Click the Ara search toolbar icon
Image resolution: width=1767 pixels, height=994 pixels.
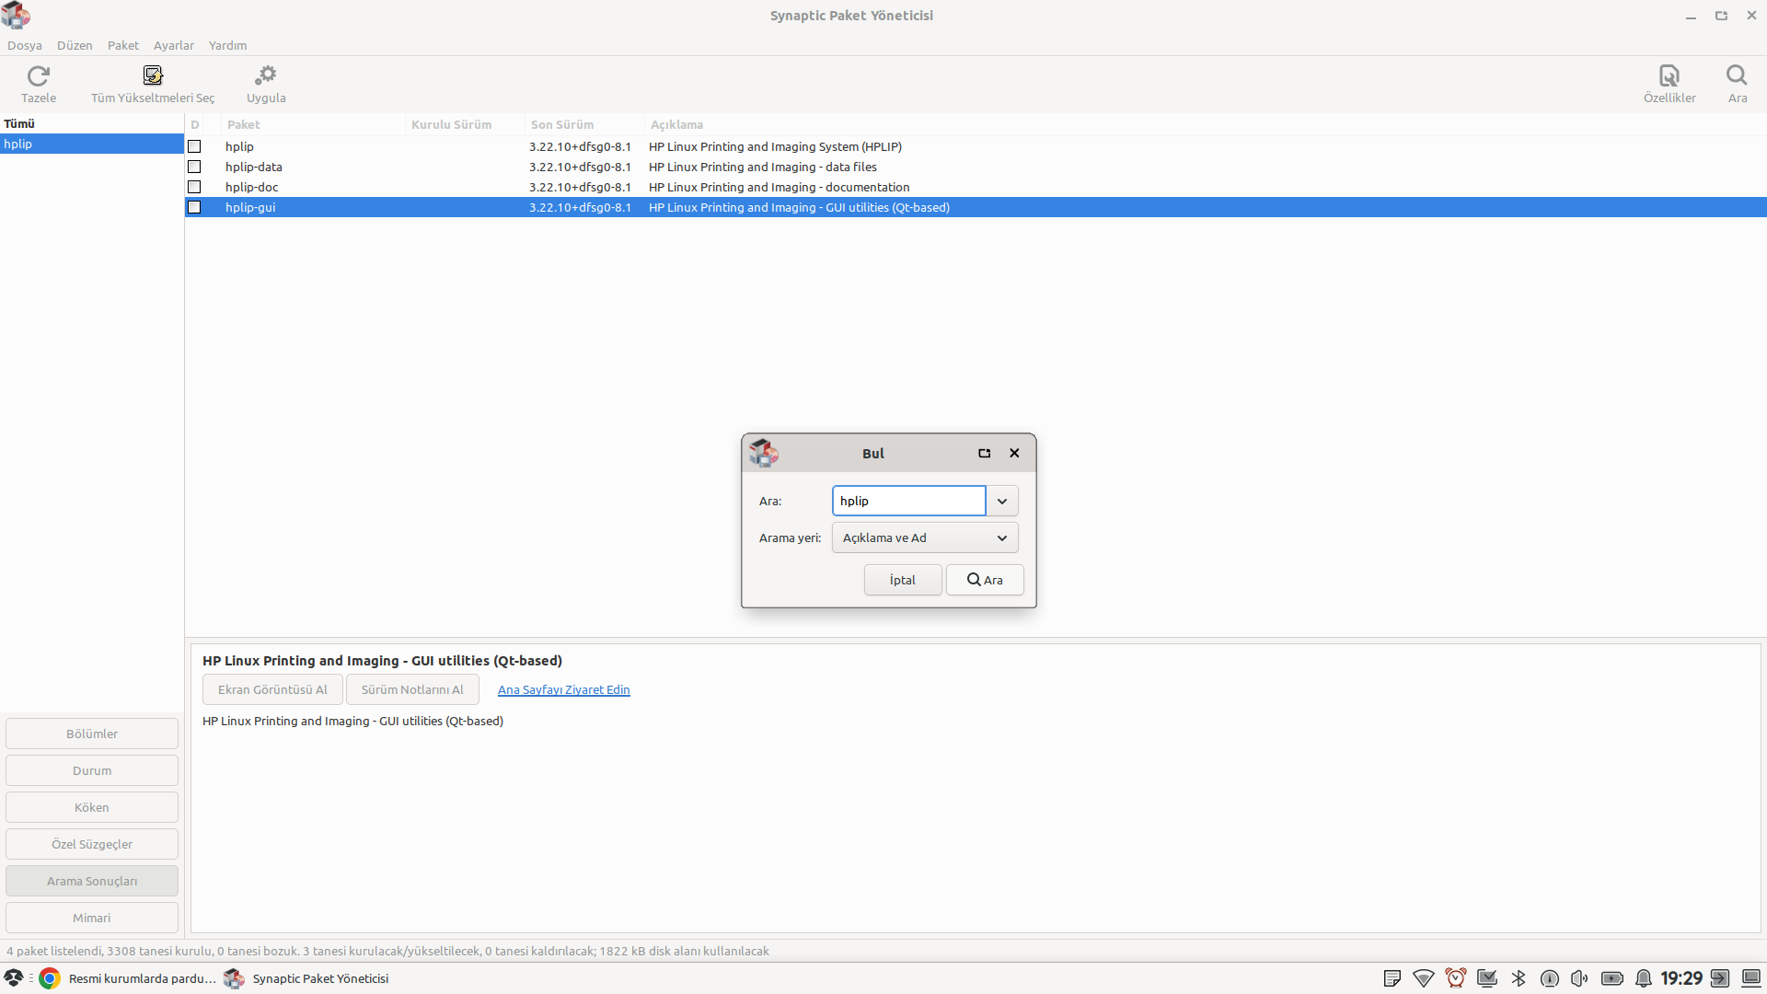coord(1737,75)
